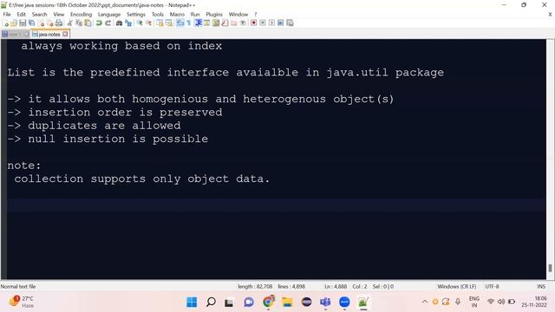Viewport: 555px width, 312px height.
Task: Open the Edit menu
Action: click(x=21, y=14)
